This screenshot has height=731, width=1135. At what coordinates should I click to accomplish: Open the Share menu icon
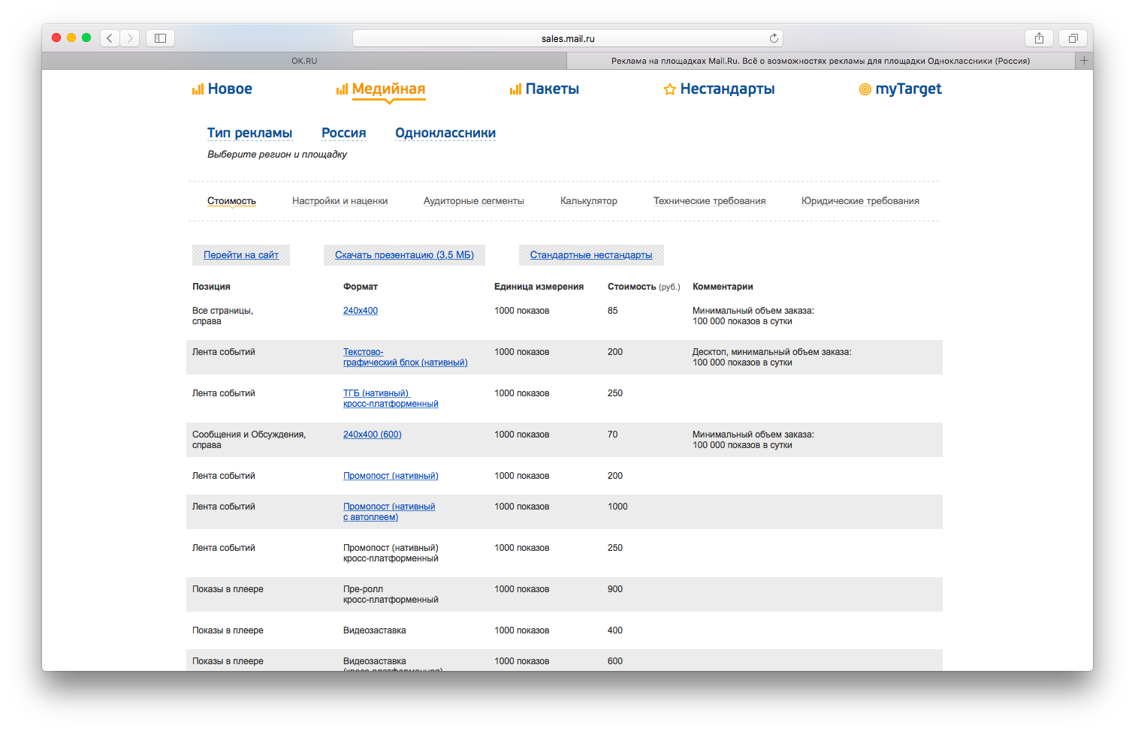(1039, 38)
